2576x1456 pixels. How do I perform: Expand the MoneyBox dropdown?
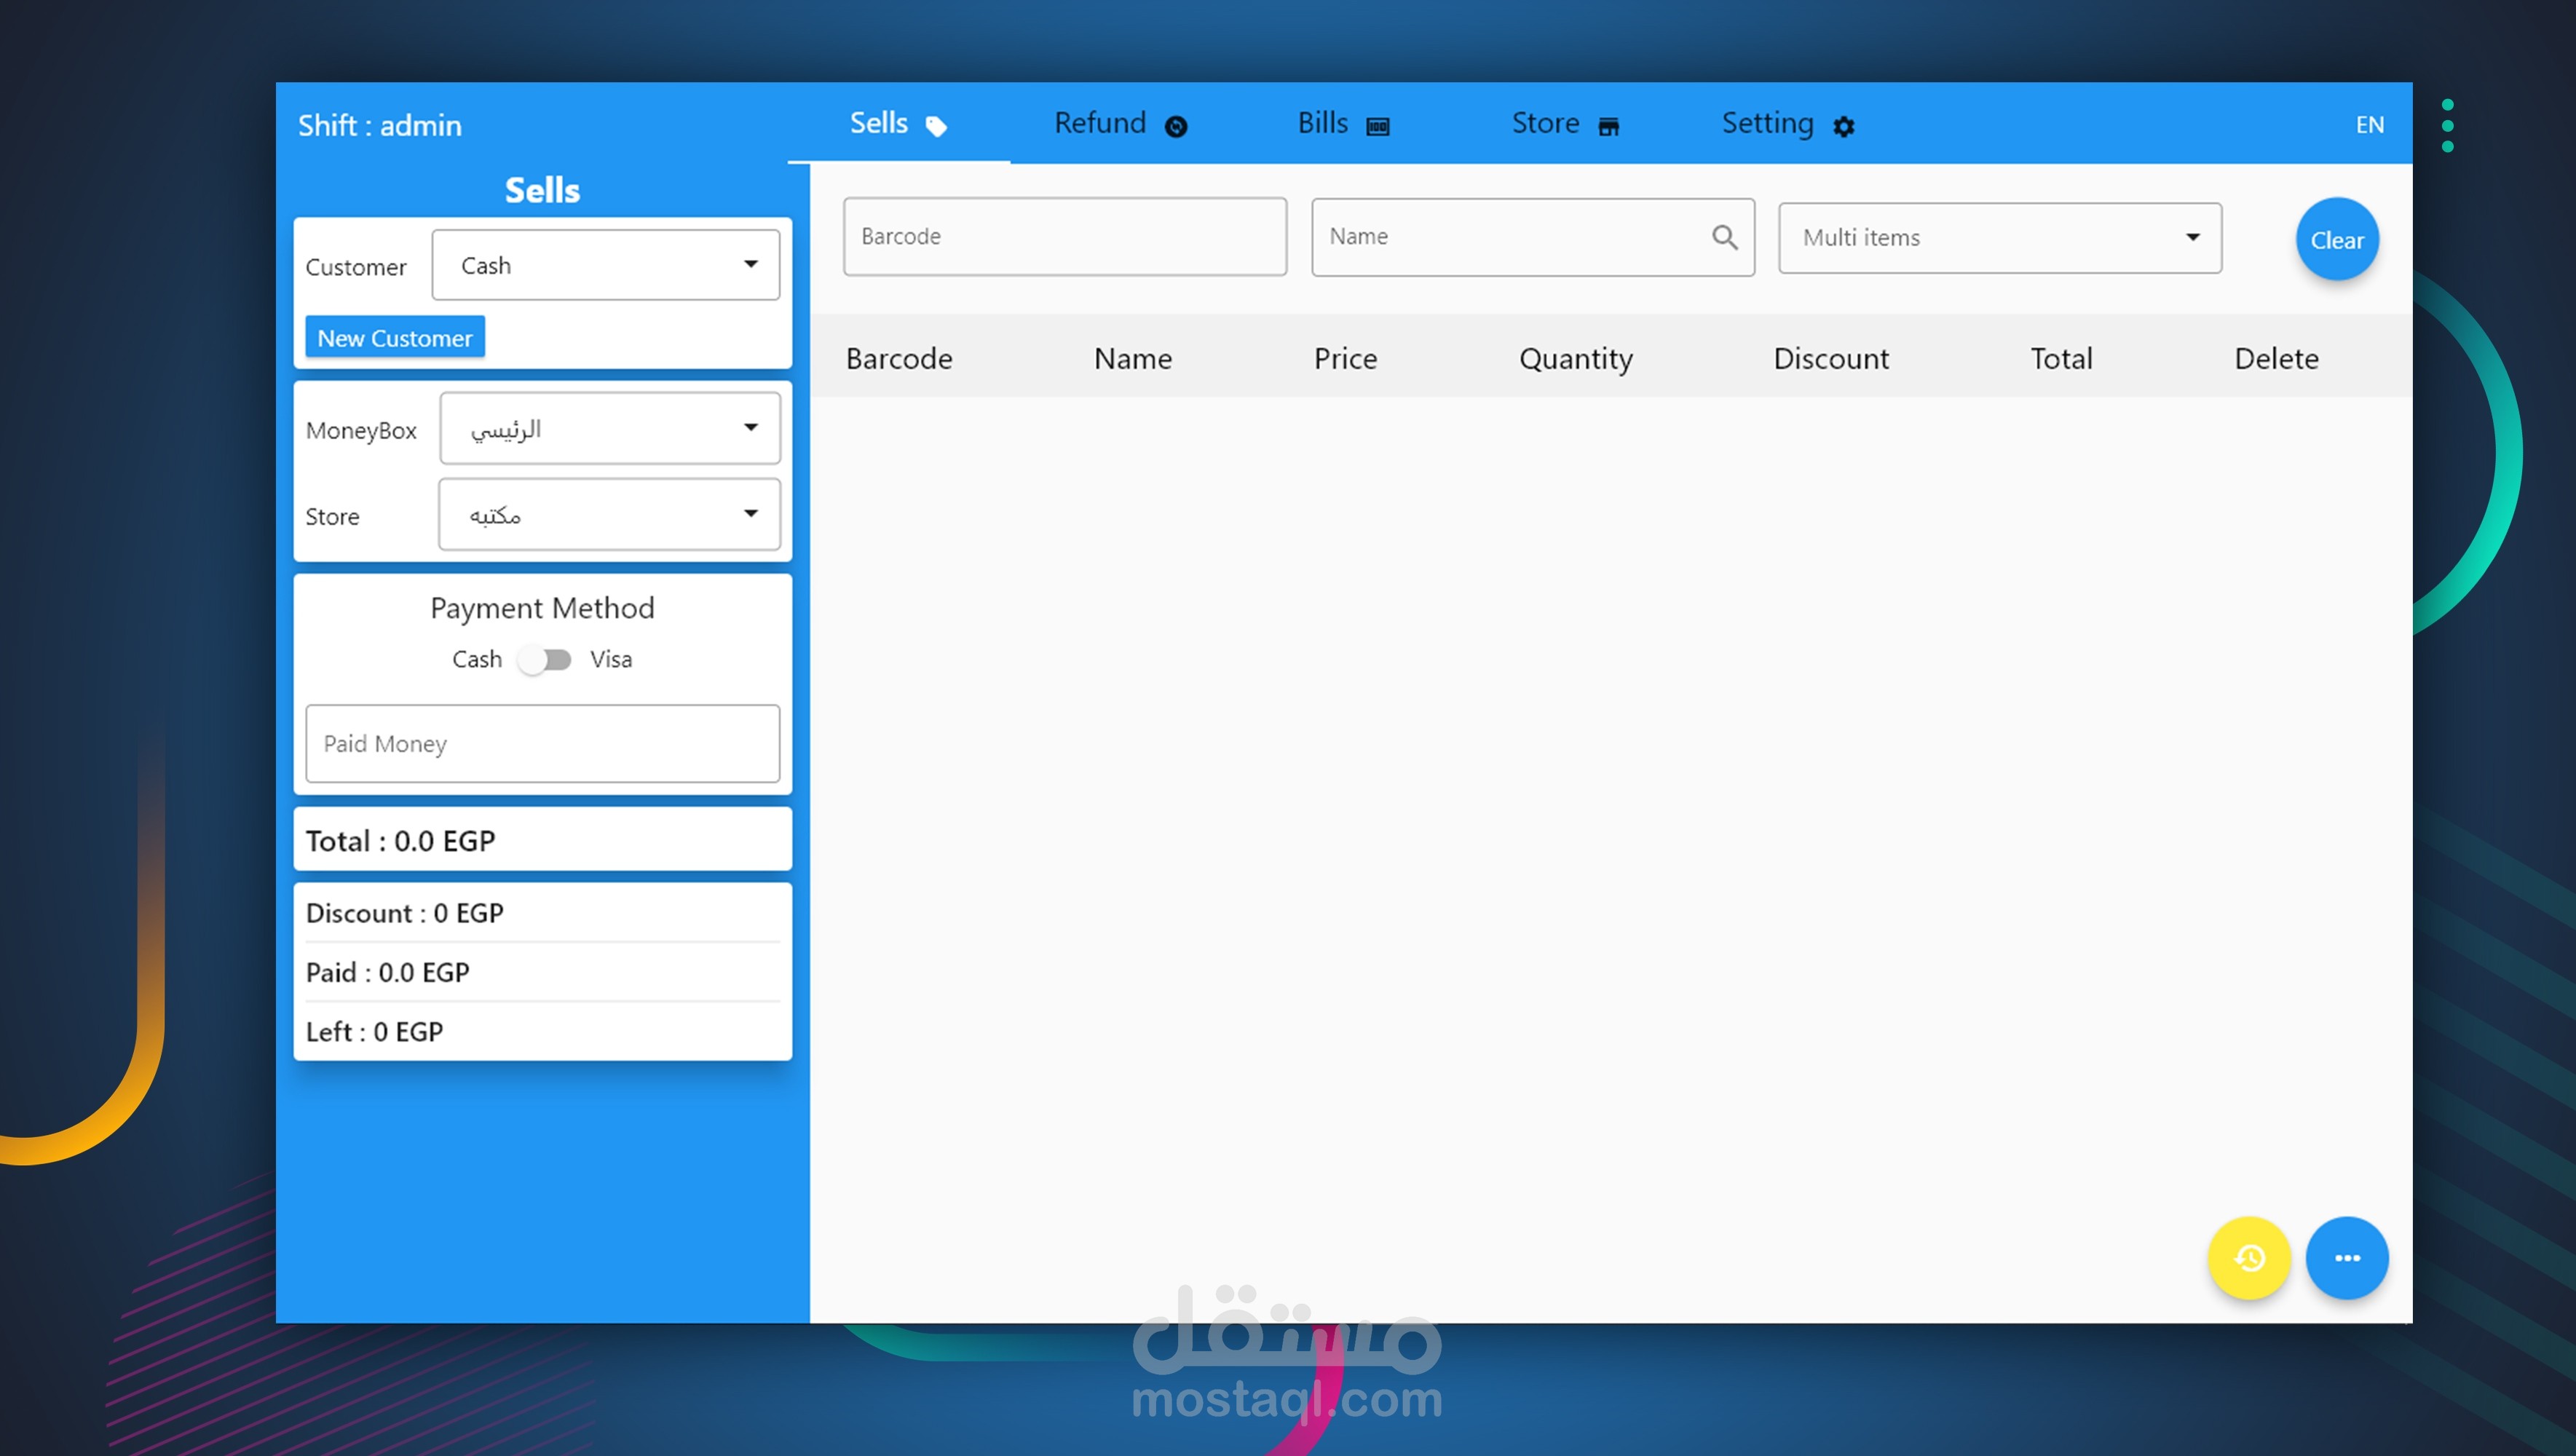pos(610,428)
